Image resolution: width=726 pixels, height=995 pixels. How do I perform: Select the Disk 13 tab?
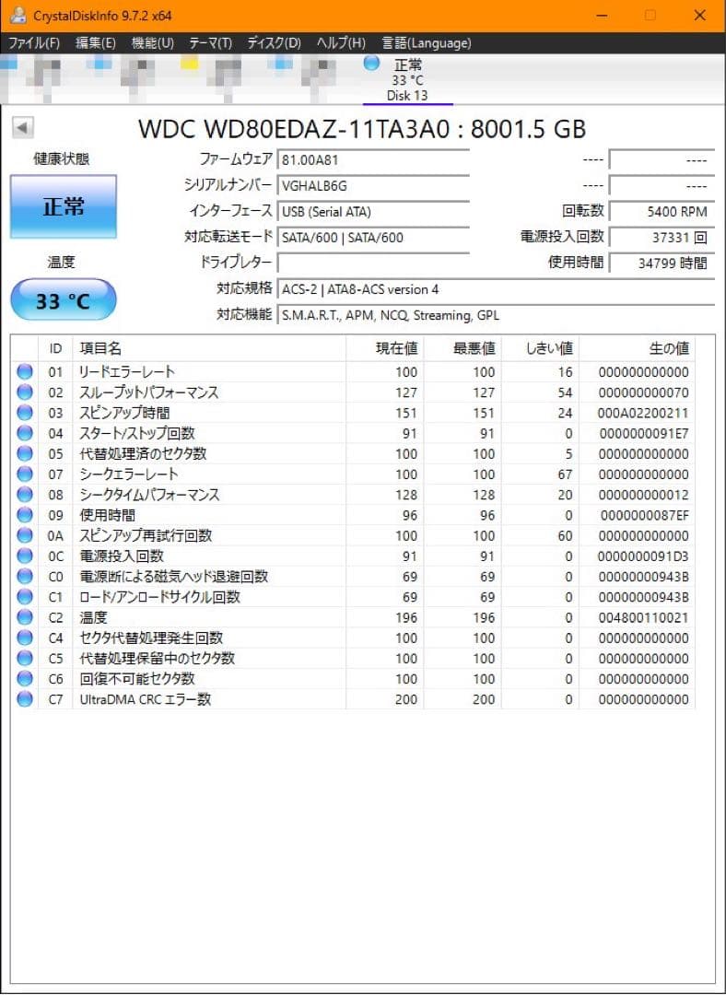[407, 80]
